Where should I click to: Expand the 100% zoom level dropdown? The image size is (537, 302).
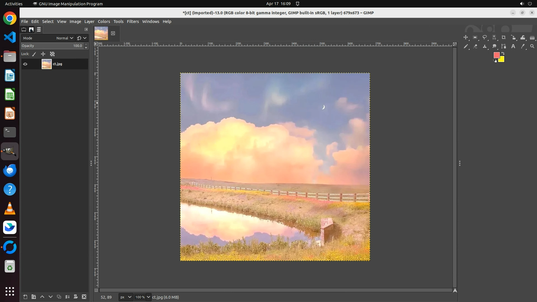coord(149,297)
